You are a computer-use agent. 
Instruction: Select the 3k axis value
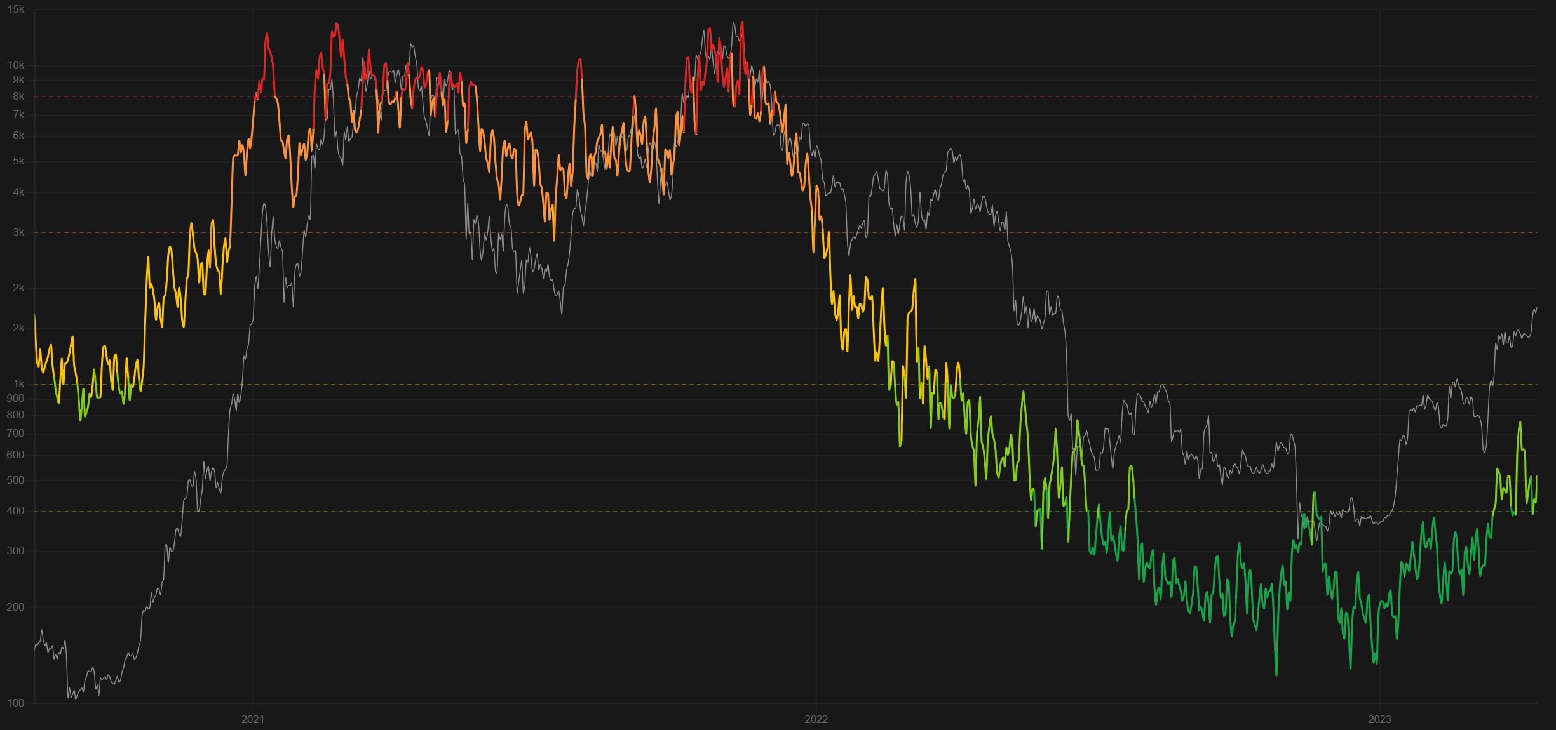click(x=18, y=232)
